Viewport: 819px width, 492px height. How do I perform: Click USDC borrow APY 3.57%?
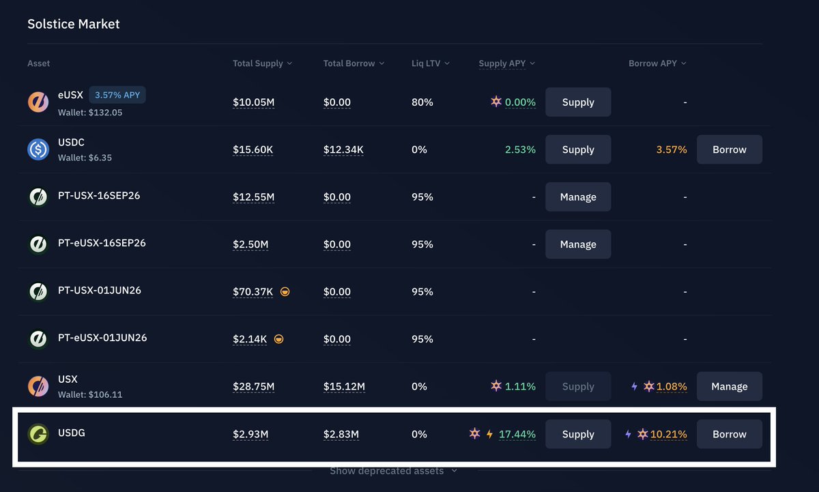pyautogui.click(x=672, y=149)
